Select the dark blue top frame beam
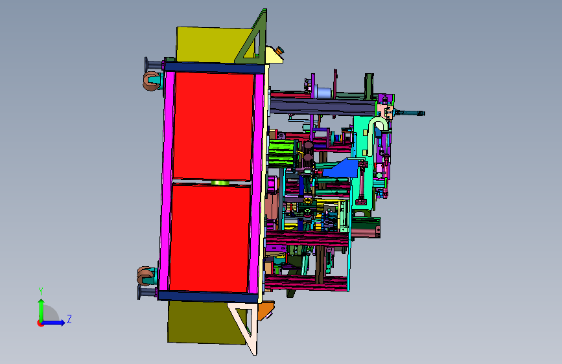This screenshot has width=562, height=364. (215, 68)
